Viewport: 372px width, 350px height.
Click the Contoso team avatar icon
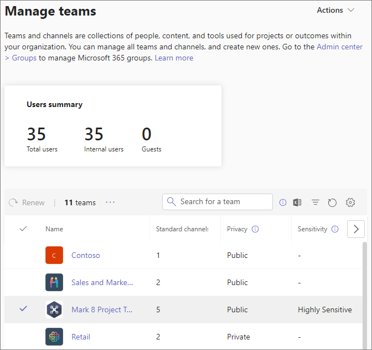tap(54, 255)
